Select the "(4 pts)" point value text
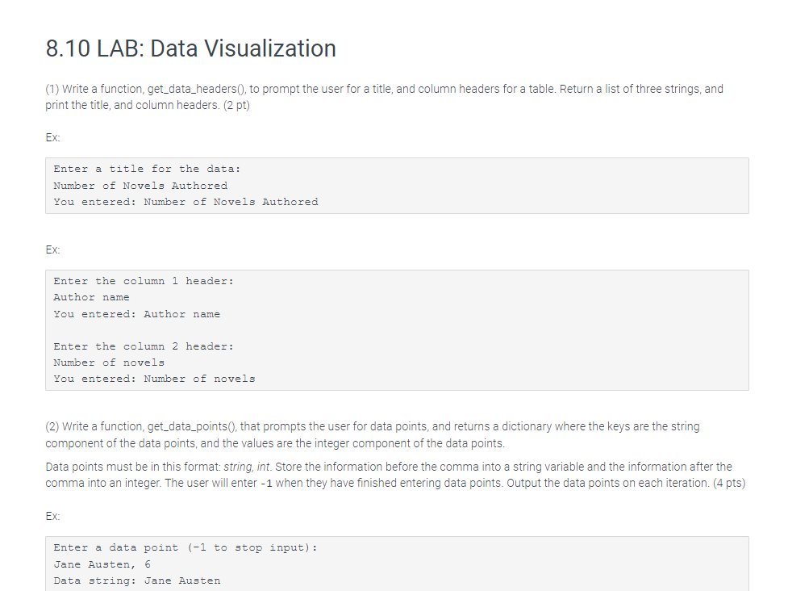Image resolution: width=788 pixels, height=591 pixels. pyautogui.click(x=728, y=483)
